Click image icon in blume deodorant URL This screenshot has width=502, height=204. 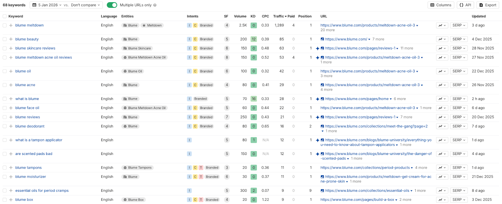(x=322, y=126)
